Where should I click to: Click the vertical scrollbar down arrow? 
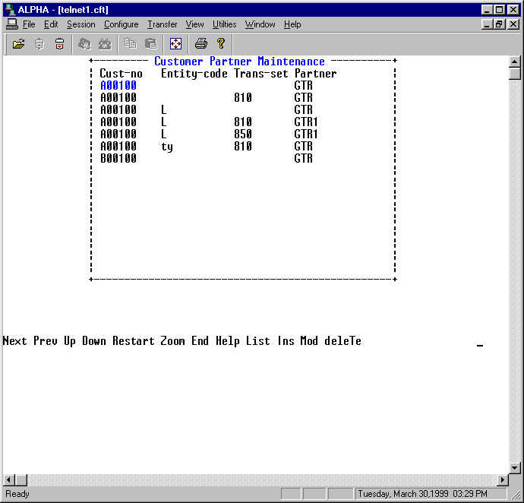click(515, 467)
